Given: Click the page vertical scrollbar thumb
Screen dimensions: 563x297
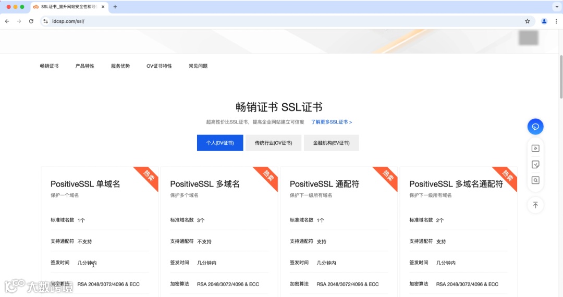Looking at the screenshot, I should click(561, 77).
